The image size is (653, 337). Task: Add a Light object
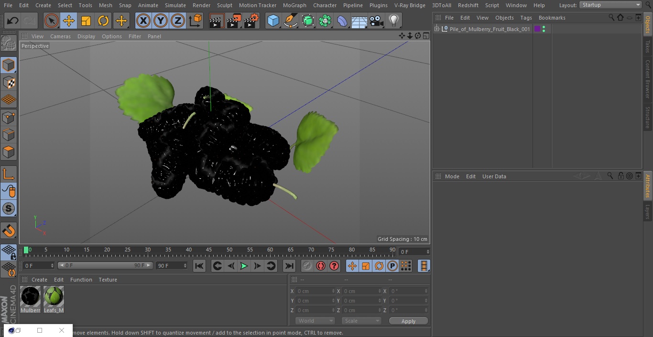394,21
